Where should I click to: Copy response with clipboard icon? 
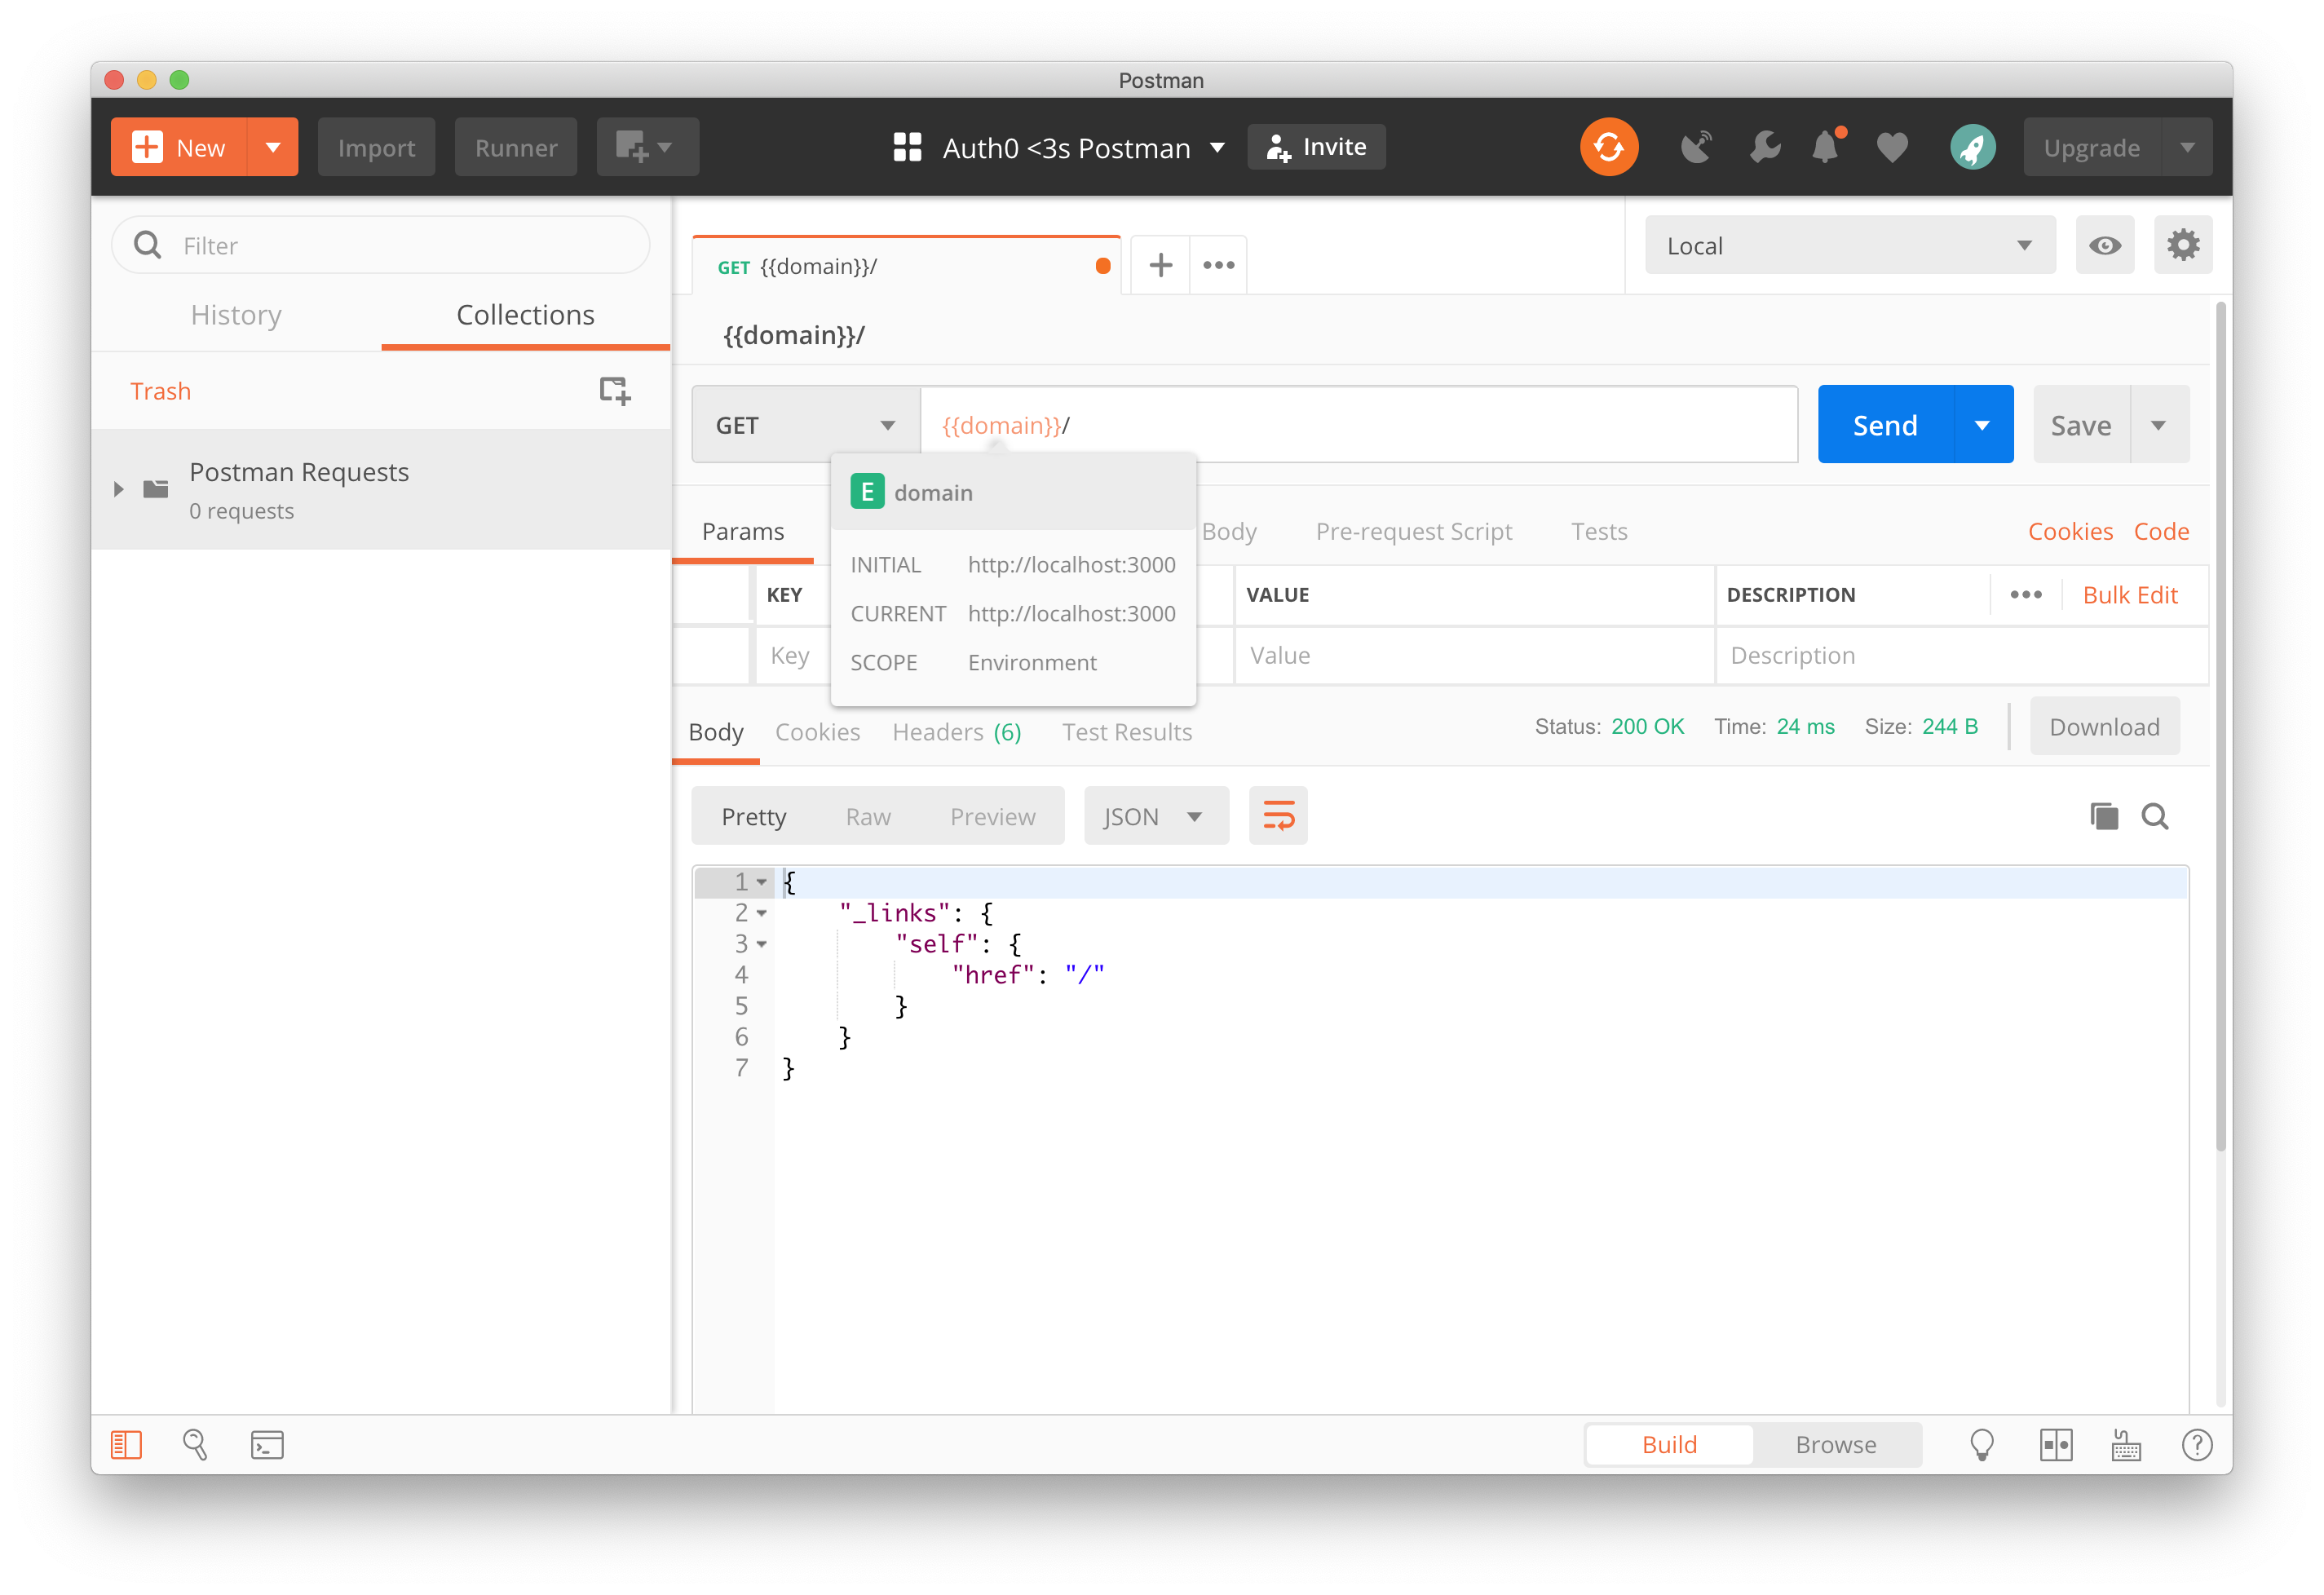click(x=2103, y=816)
